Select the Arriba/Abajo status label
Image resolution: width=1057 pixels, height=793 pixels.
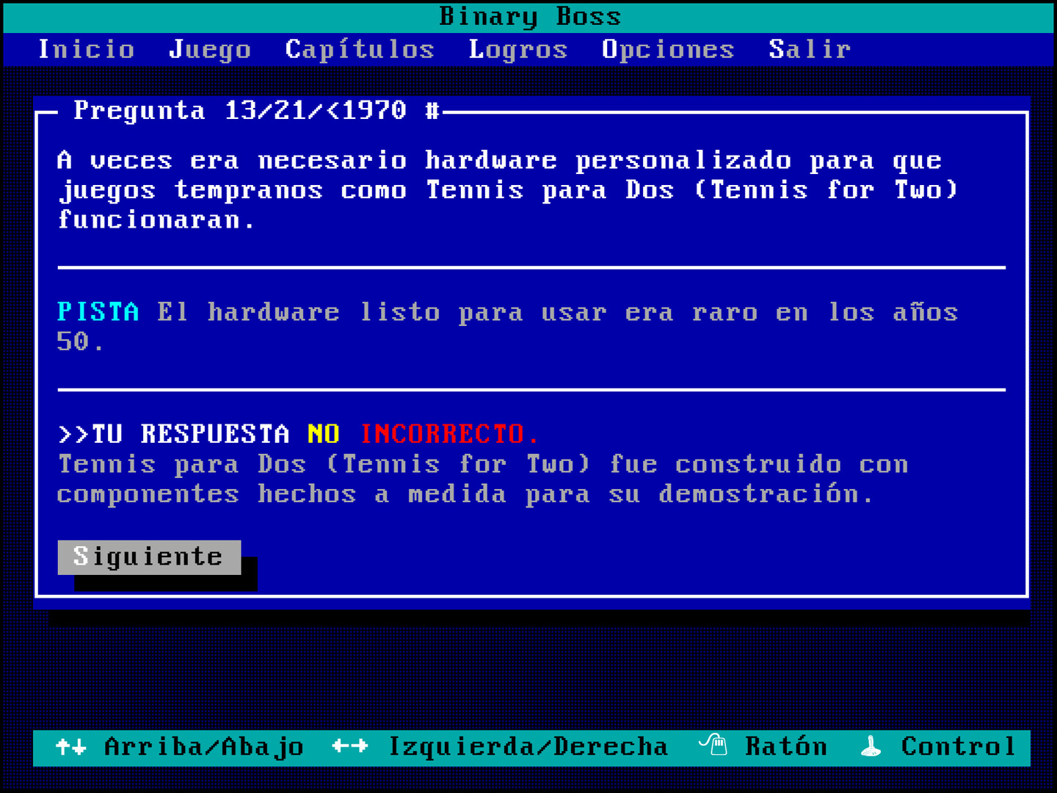(204, 747)
